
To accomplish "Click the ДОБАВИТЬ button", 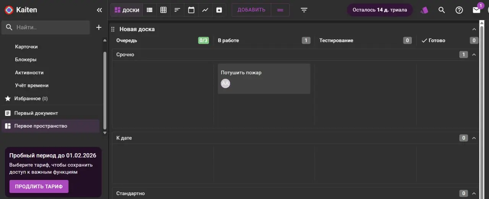I will coord(251,10).
